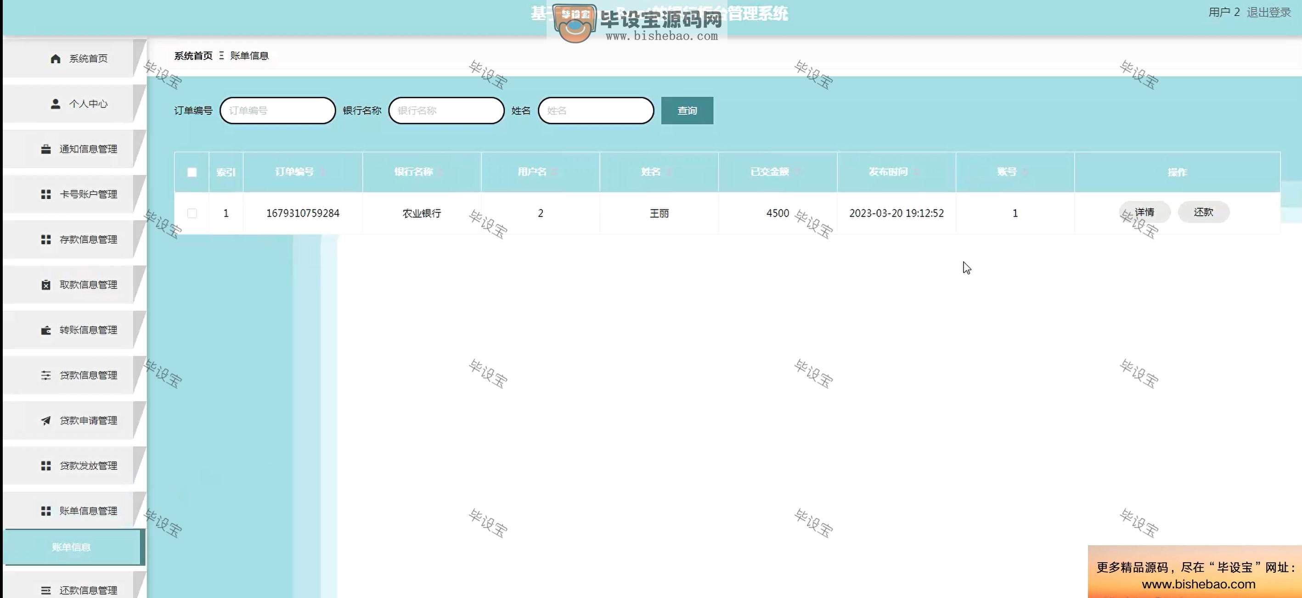Click the briefcase icon for 通知信息管理

tap(46, 149)
